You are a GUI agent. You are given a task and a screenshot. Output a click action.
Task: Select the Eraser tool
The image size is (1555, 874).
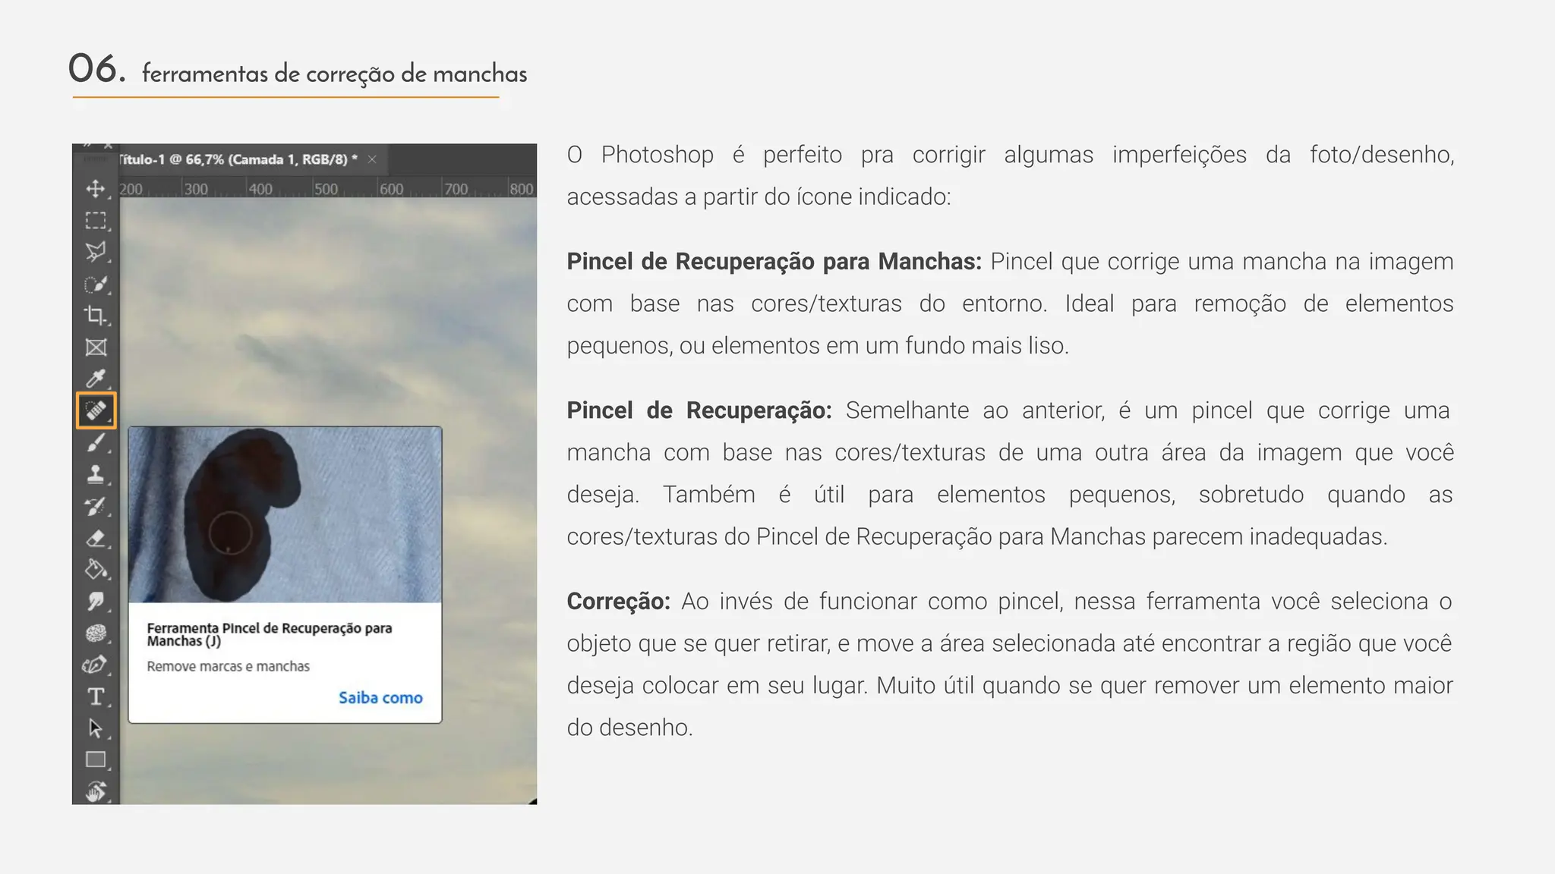coord(96,538)
